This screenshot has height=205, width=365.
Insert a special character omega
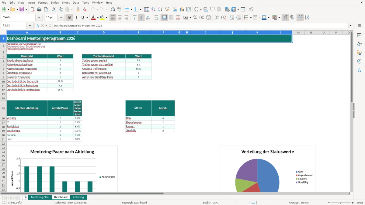click(x=196, y=9)
